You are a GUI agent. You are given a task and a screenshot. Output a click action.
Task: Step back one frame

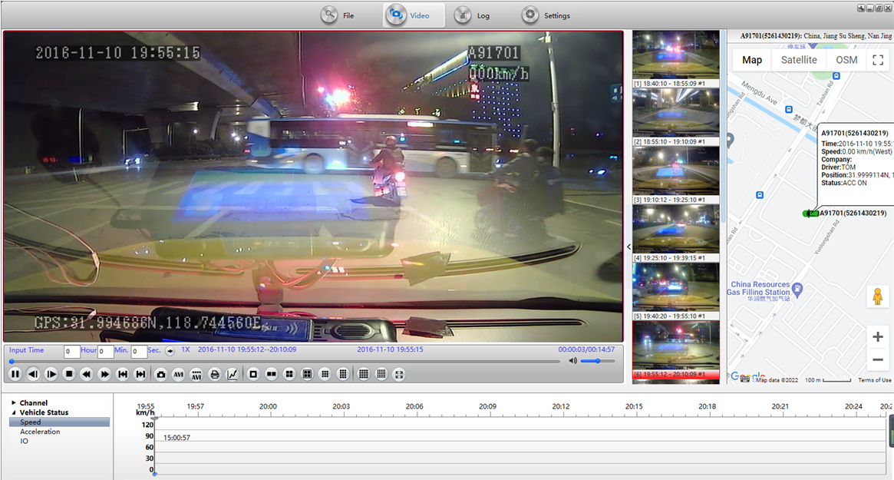click(x=33, y=375)
